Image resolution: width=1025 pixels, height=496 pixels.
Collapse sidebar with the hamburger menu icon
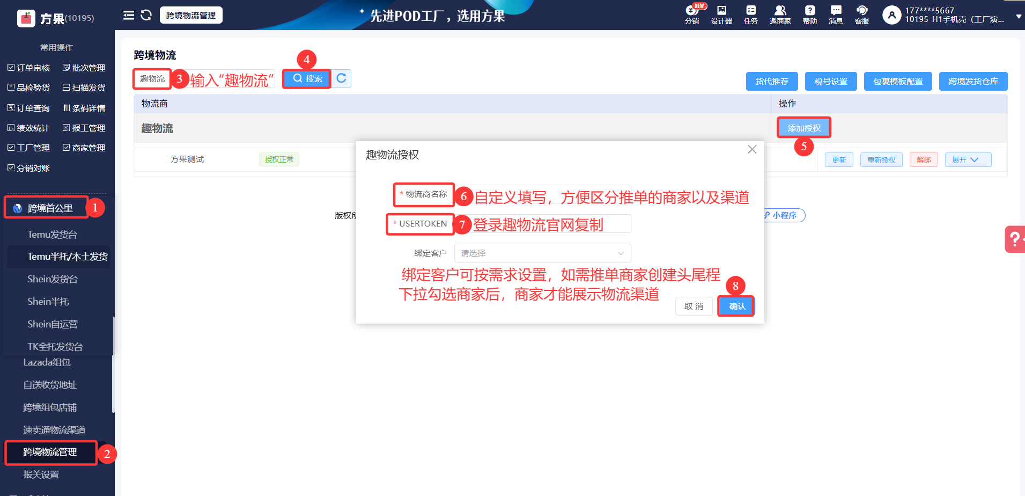(129, 15)
